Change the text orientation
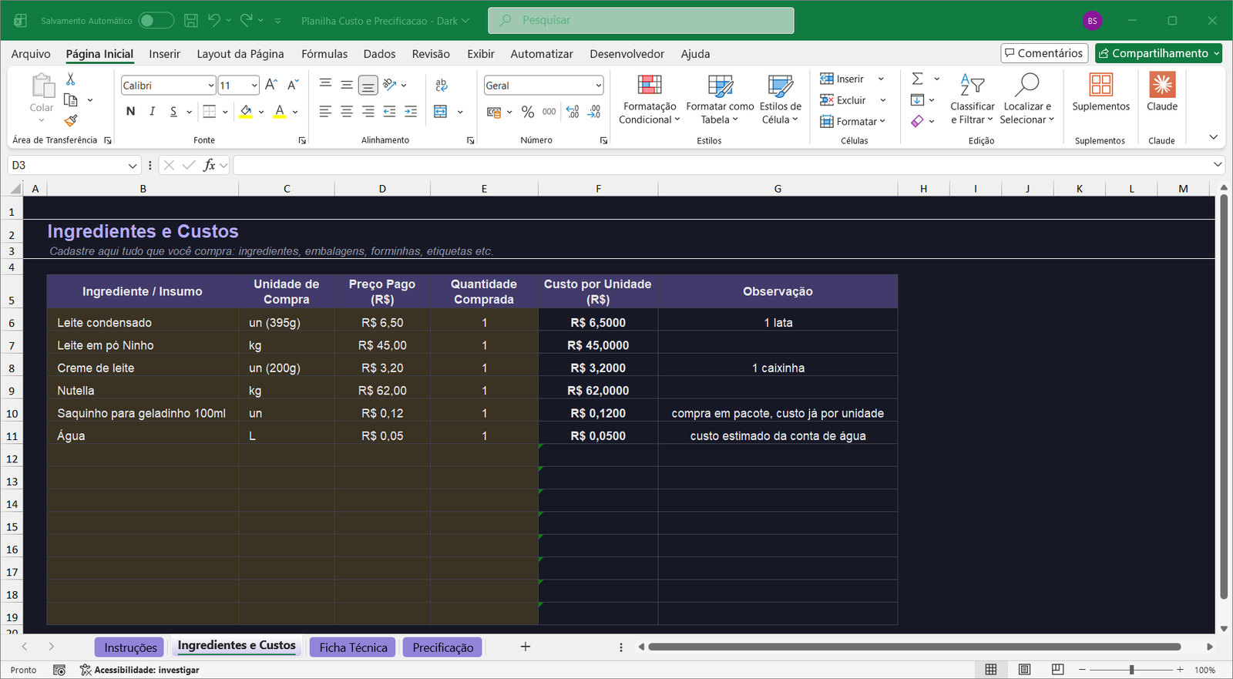1233x679 pixels. pos(390,85)
